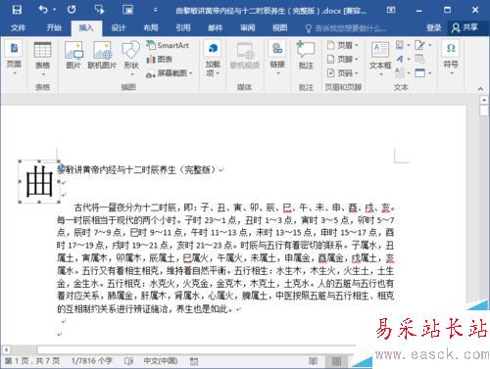Viewport: 490px width, 369px height.
Task: Click the Sign in (登录) button
Action: pos(434,27)
